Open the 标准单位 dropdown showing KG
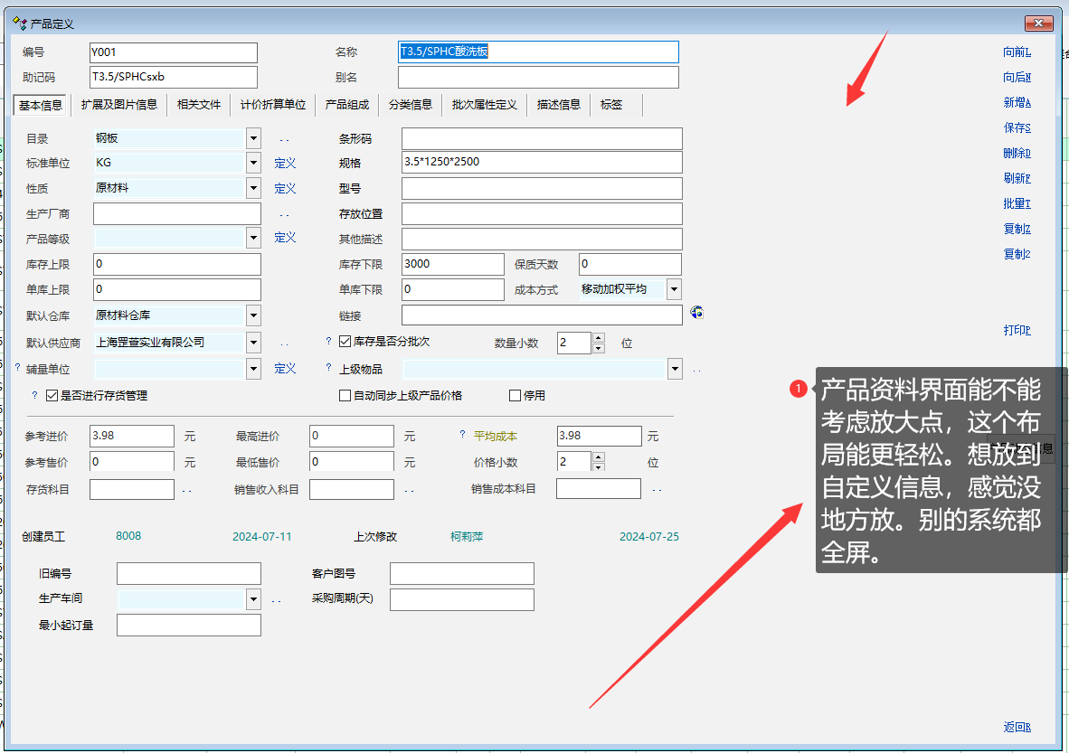This screenshot has height=753, width=1069. [x=253, y=164]
